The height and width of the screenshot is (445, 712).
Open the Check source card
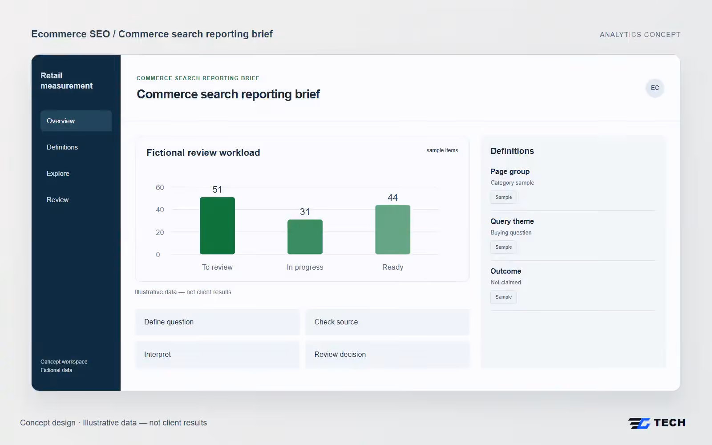388,322
